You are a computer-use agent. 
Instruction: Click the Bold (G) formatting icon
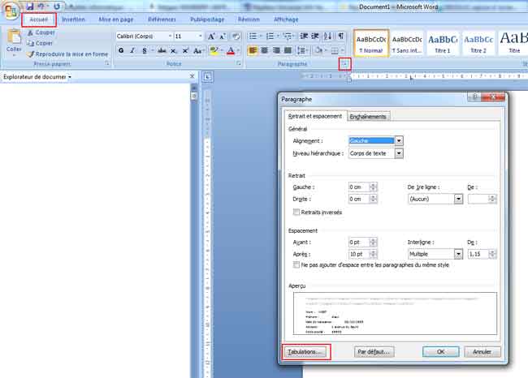(121, 50)
